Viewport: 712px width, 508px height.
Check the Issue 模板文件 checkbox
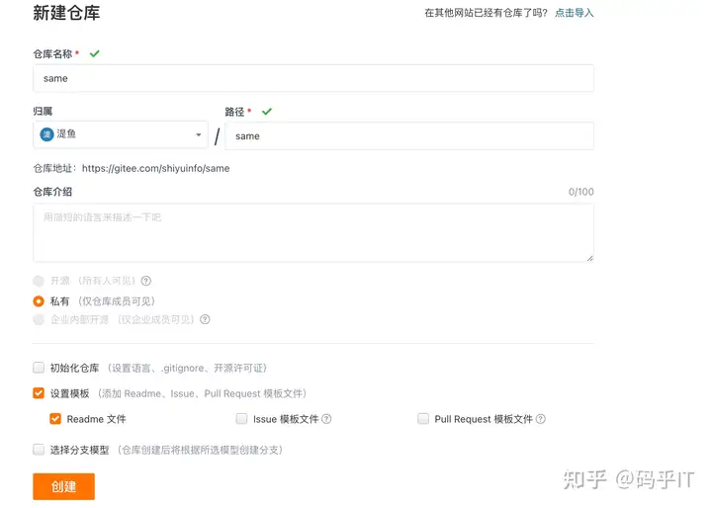[x=241, y=419]
